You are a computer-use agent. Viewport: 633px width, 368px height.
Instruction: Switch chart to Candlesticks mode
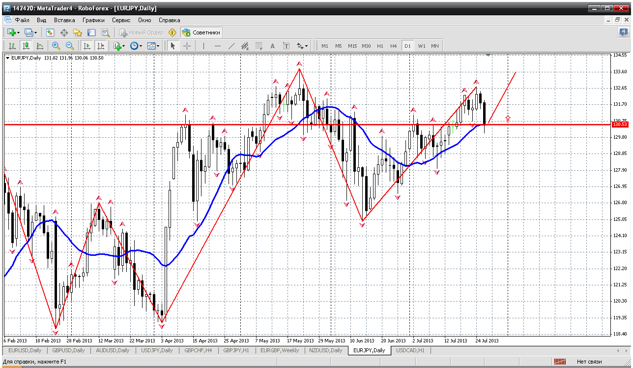pyautogui.click(x=26, y=46)
